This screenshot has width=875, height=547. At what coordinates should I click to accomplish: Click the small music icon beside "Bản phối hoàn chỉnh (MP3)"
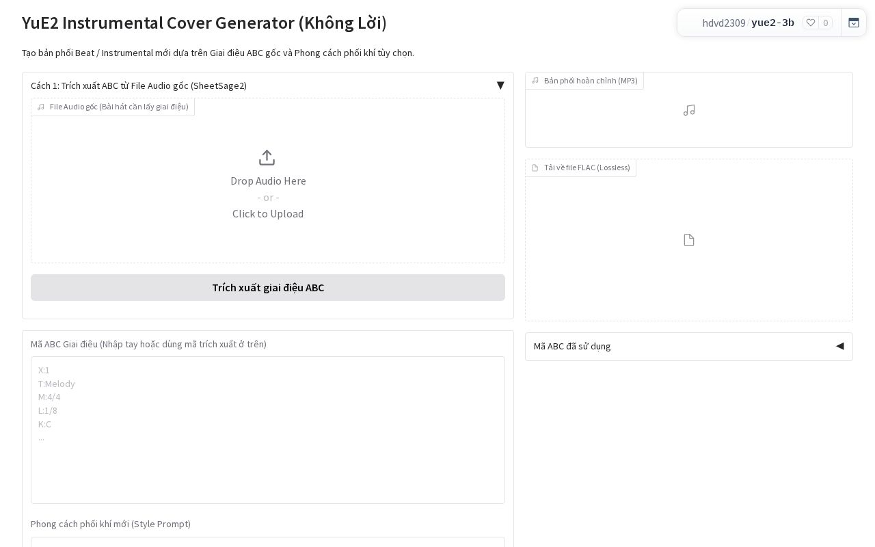(535, 81)
